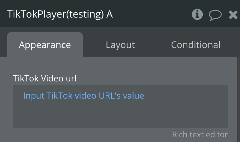Rename the TikTokPlayer(testing) A element title

(60, 14)
